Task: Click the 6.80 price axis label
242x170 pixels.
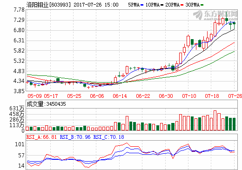Action: coord(19,30)
